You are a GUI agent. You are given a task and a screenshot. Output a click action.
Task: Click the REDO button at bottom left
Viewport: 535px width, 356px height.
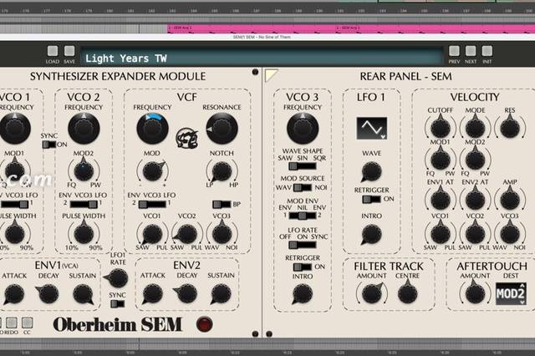tap(11, 323)
